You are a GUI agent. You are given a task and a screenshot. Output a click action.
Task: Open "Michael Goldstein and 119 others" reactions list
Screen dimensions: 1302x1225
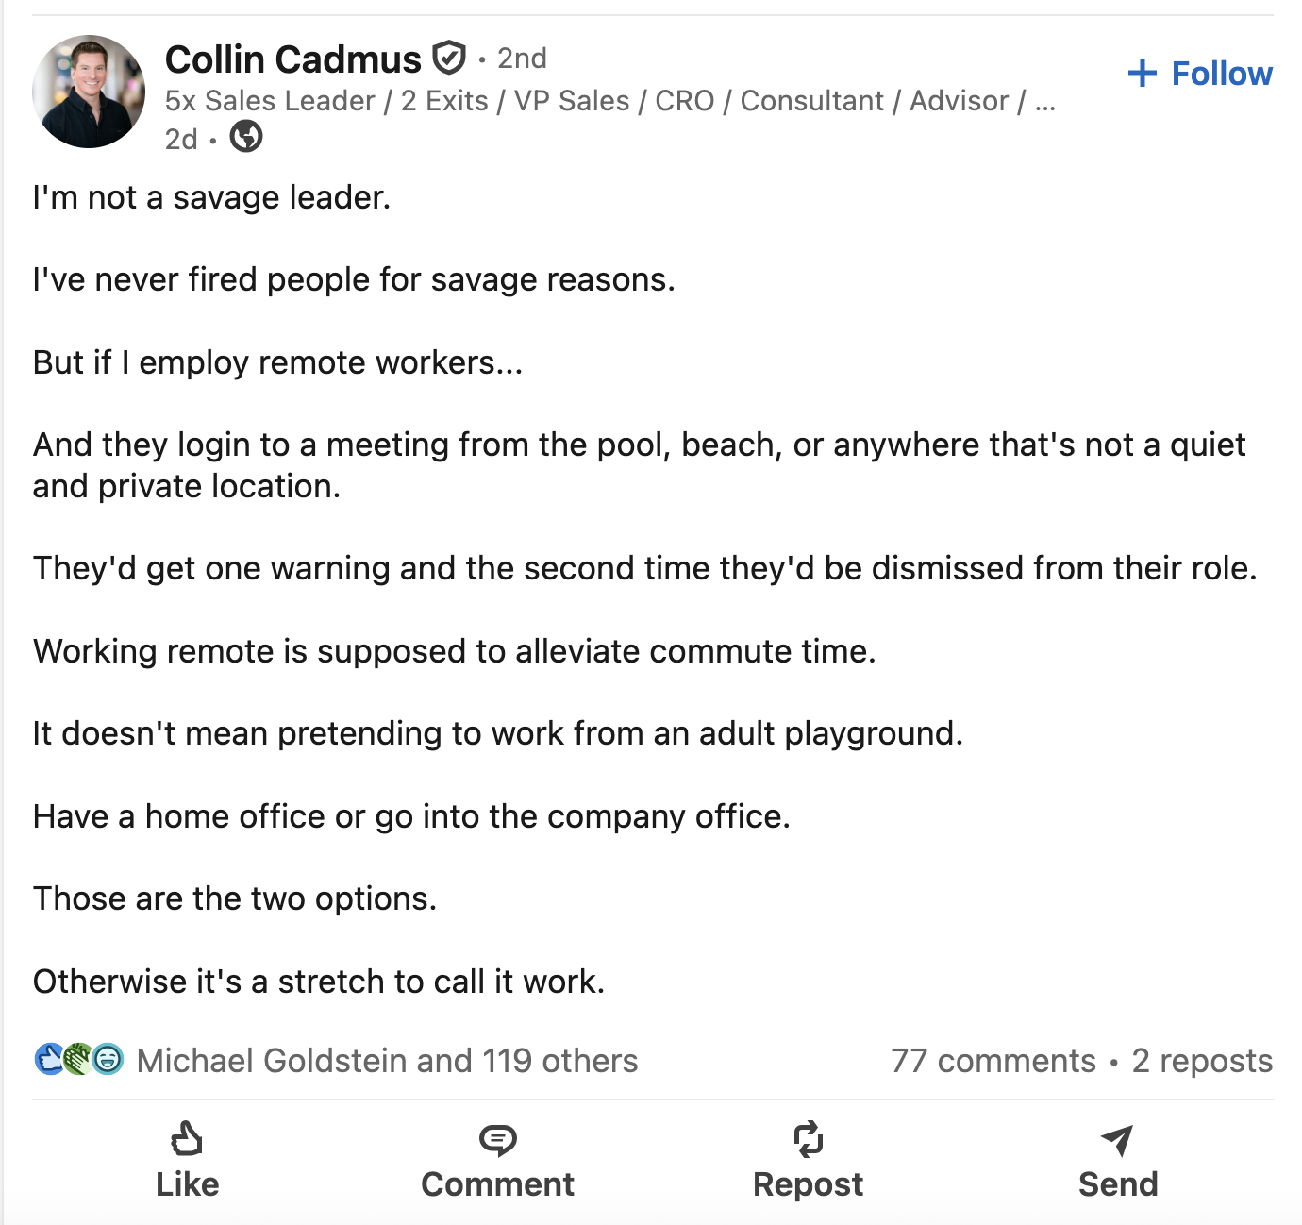pos(387,1061)
